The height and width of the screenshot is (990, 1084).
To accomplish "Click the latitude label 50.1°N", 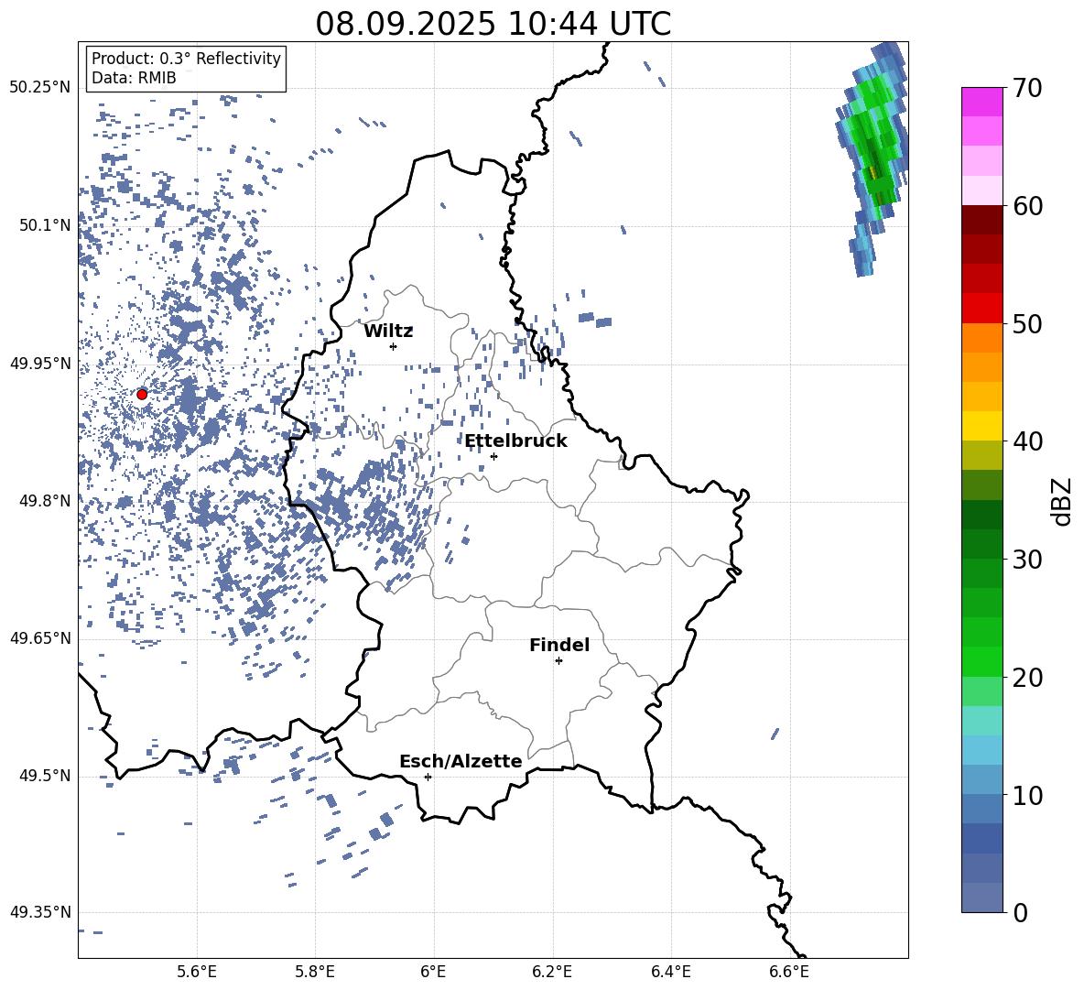I will tap(44, 225).
